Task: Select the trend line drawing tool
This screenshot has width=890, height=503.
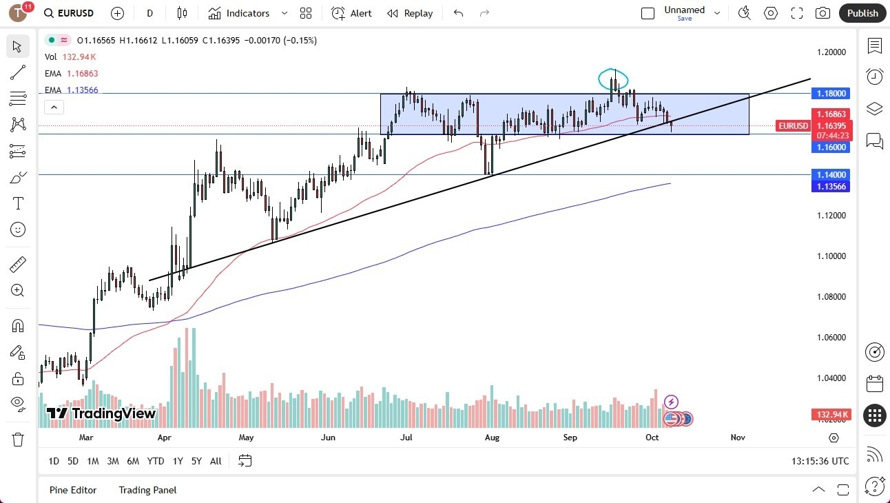Action: click(17, 72)
